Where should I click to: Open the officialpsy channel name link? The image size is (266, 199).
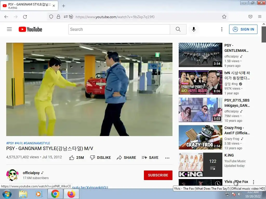tap(31, 173)
